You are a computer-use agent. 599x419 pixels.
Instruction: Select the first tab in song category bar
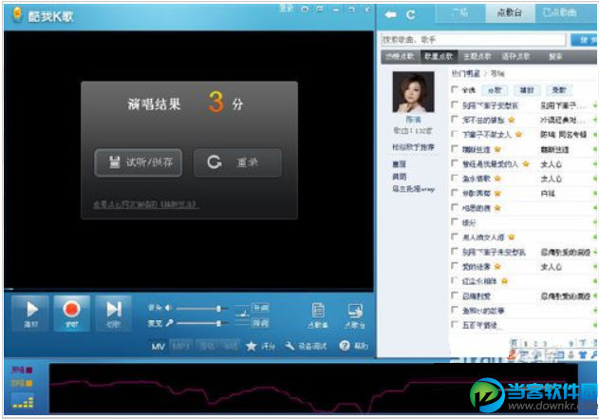coord(400,57)
